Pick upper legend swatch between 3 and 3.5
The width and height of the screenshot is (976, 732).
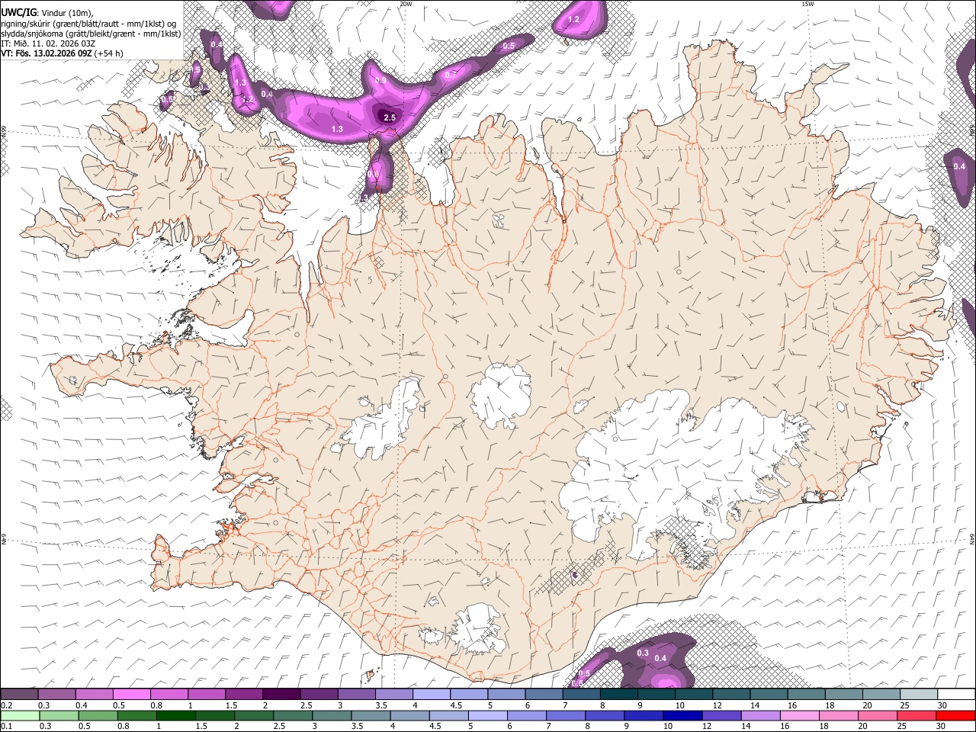[x=356, y=694]
